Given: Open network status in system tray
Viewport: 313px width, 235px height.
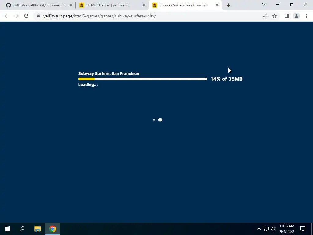Looking at the screenshot, I should click(266, 229).
